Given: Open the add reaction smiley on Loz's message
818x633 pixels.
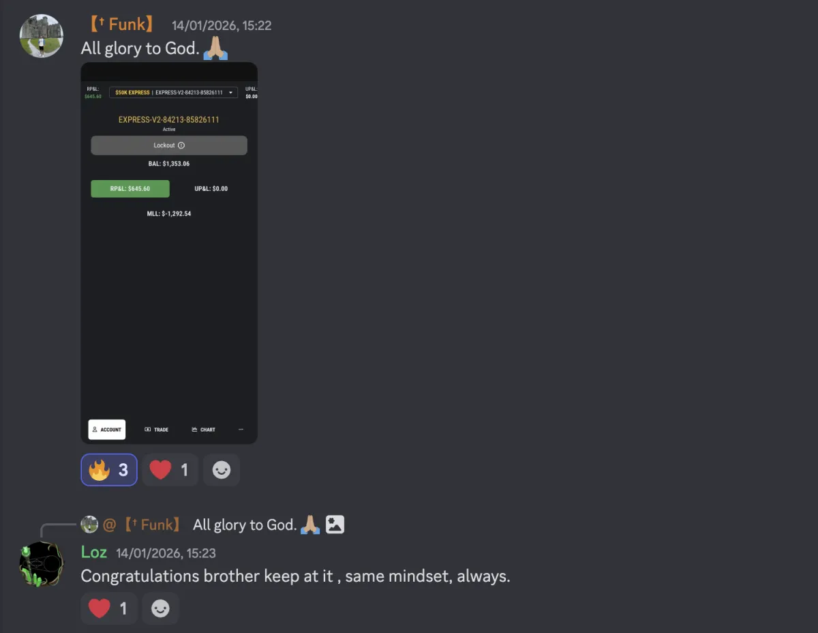Looking at the screenshot, I should click(x=160, y=608).
